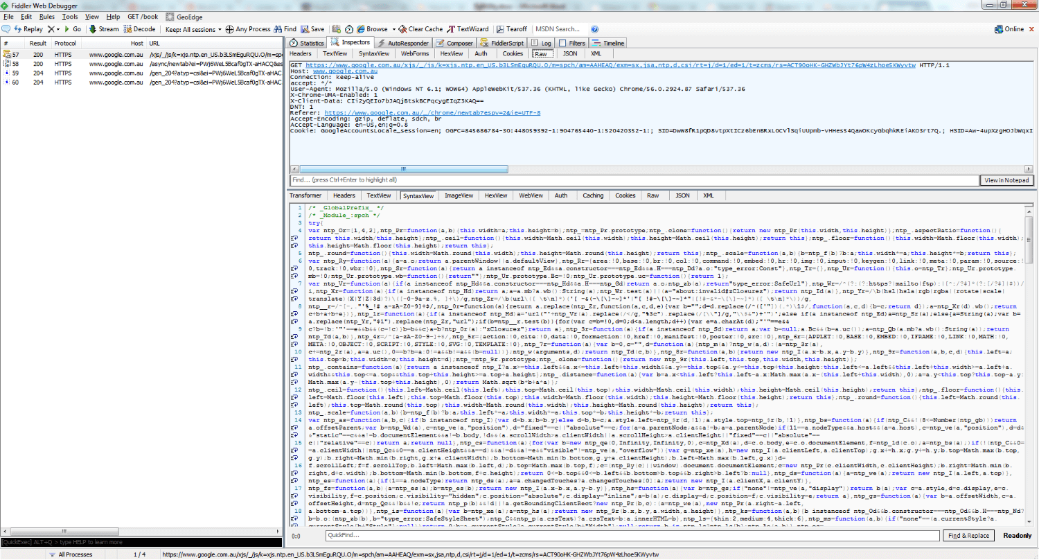Screen dimensions: 1039x560
Task: Click the Tearoff button
Action: pos(511,29)
